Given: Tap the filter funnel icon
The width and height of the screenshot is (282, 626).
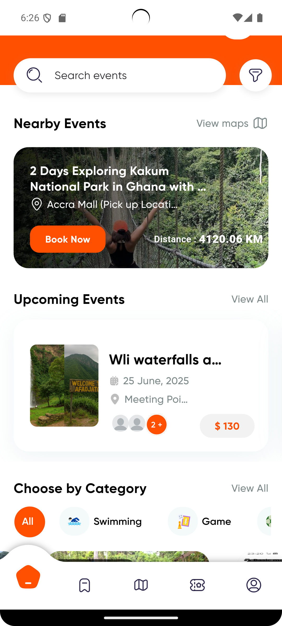Looking at the screenshot, I should coord(255,75).
